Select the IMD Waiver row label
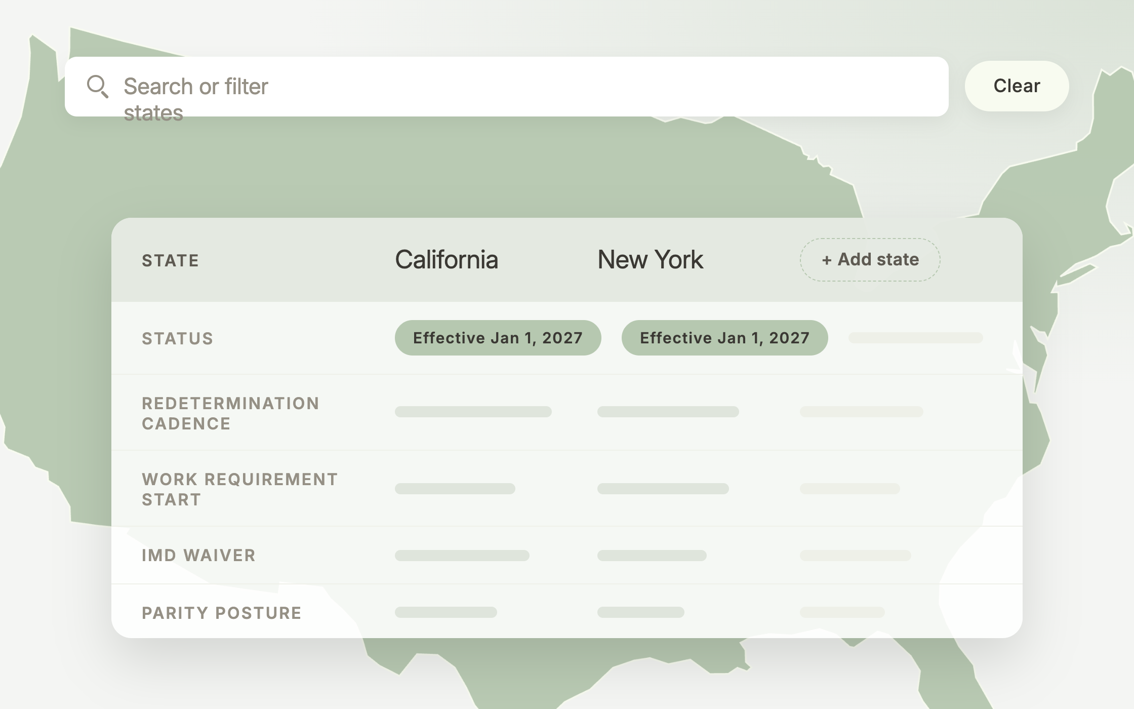 198,556
